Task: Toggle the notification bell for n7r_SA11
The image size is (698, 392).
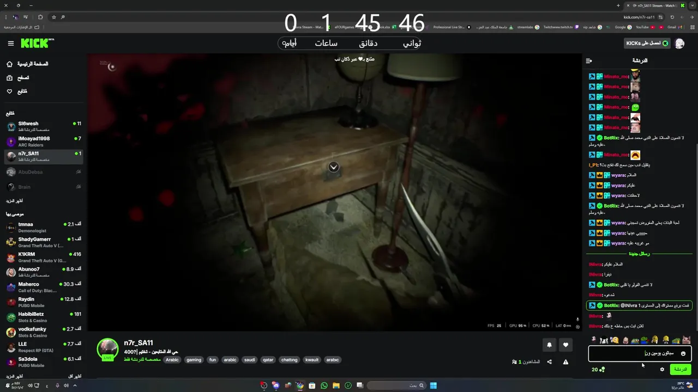Action: click(549, 345)
